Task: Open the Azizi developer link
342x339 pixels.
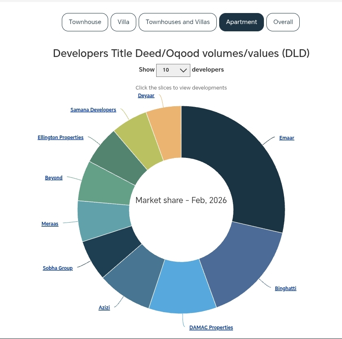Action: click(x=104, y=308)
